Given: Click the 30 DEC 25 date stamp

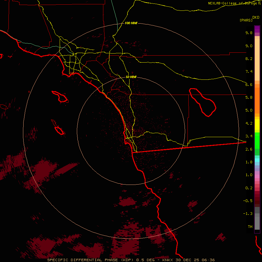Looking at the screenshot, I should pyautogui.click(x=187, y=260).
